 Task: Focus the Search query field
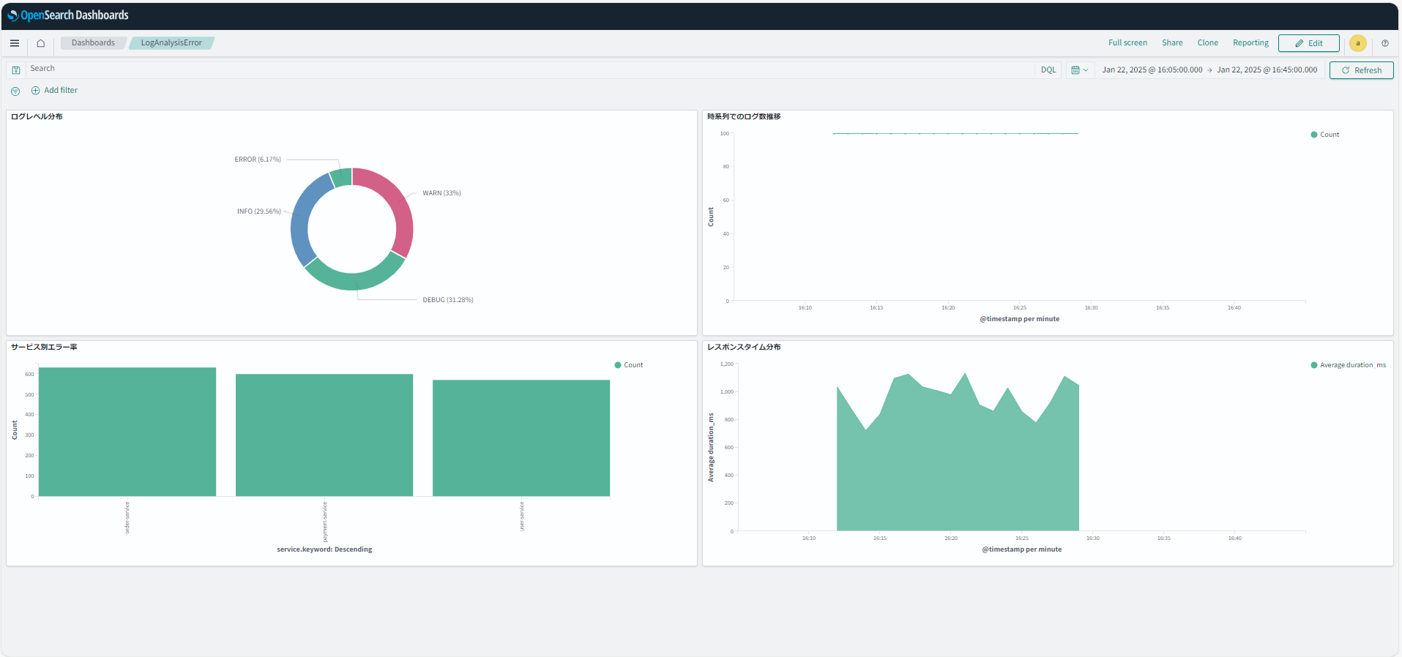point(530,70)
